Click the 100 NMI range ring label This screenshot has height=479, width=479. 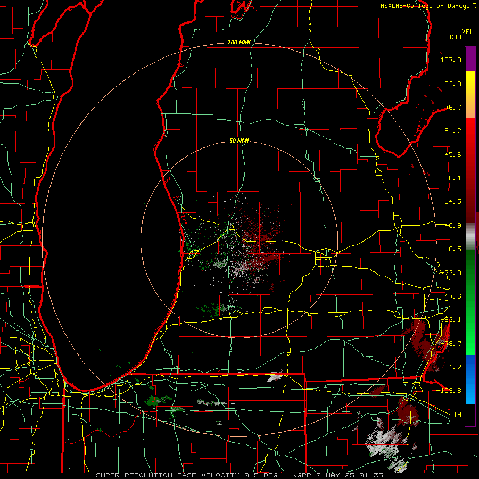click(x=239, y=42)
